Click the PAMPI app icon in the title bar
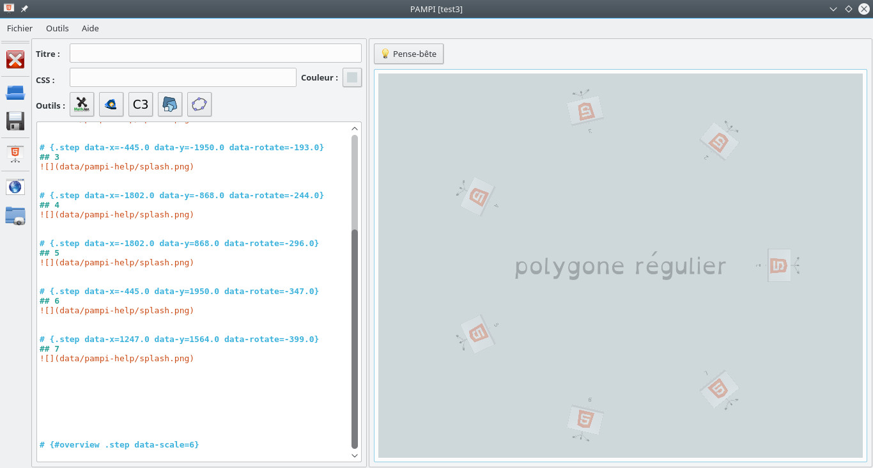Viewport: 873px width, 468px height. [9, 8]
